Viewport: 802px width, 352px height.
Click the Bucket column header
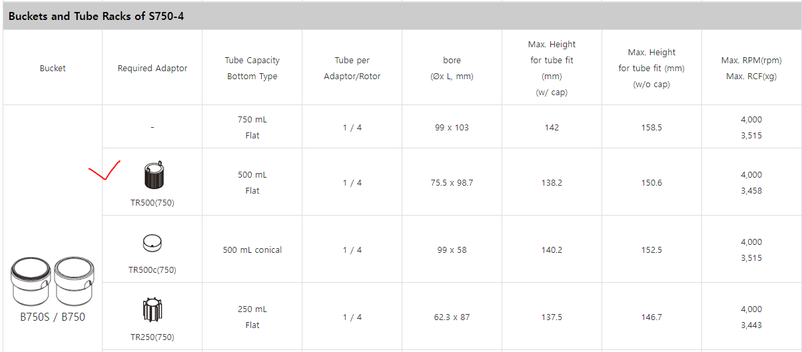[53, 68]
